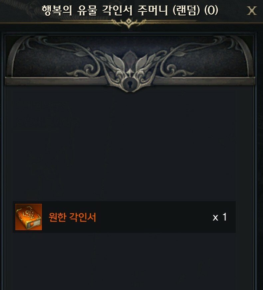Screen dimensions: 263x290
Task: Click the keyhole on the chest lid
Action: [130, 84]
